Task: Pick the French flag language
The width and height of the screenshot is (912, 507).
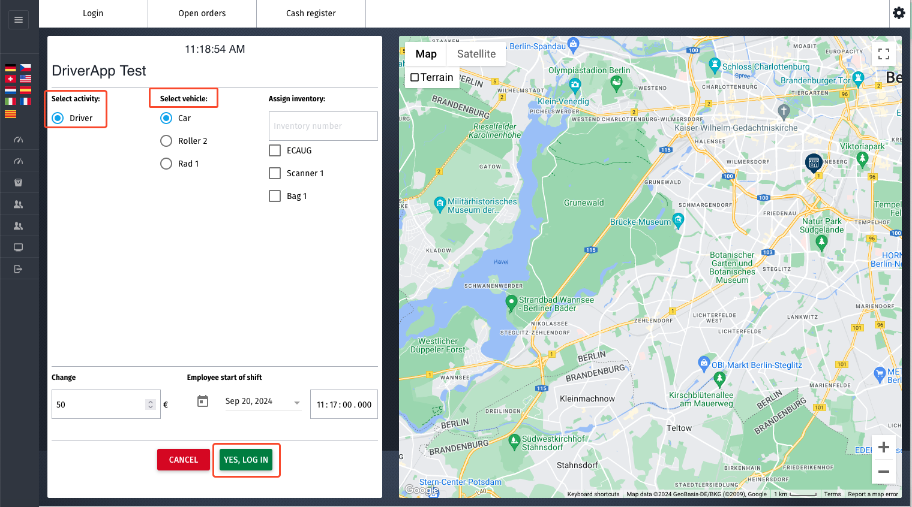Action: 25,101
